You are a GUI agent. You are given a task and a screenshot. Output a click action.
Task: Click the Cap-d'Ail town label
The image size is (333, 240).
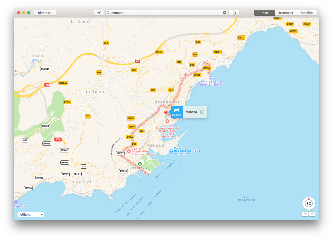coord(83,182)
